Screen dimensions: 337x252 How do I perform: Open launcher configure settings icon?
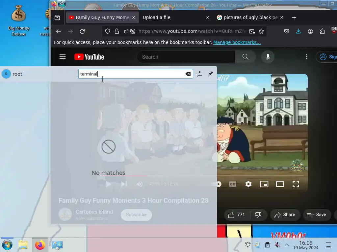pos(199,74)
